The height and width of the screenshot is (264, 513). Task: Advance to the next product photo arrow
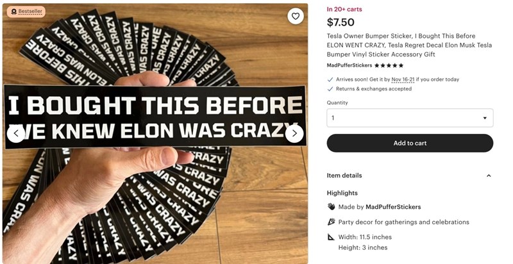pyautogui.click(x=294, y=133)
